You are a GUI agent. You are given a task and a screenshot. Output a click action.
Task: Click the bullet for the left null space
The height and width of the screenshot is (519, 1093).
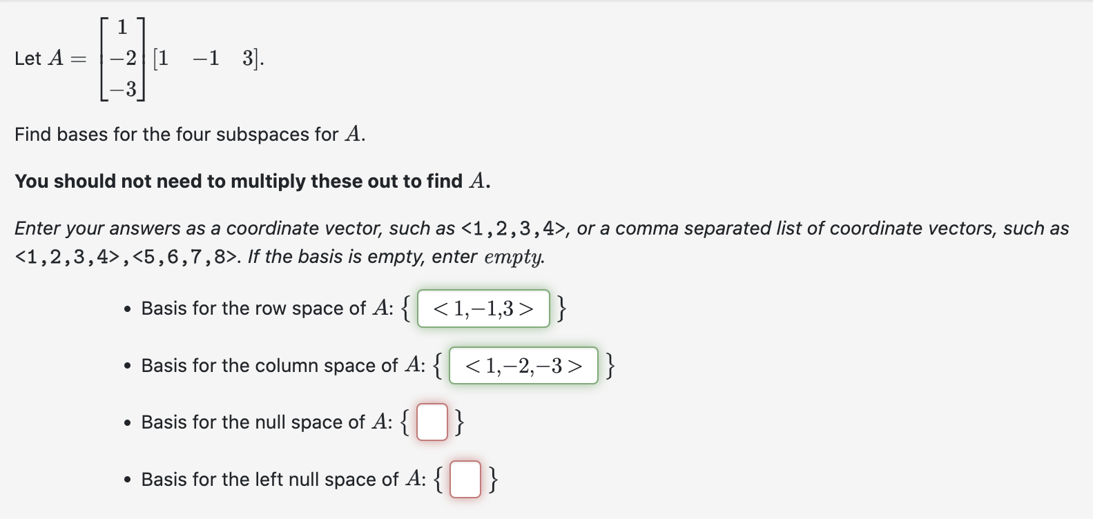[127, 480]
